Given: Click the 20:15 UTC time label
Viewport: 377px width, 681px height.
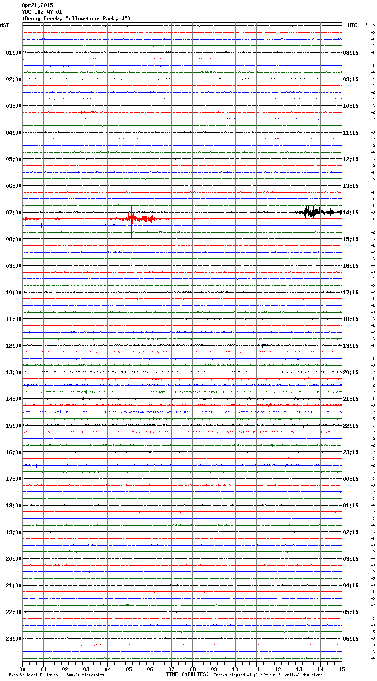Looking at the screenshot, I should tap(351, 372).
